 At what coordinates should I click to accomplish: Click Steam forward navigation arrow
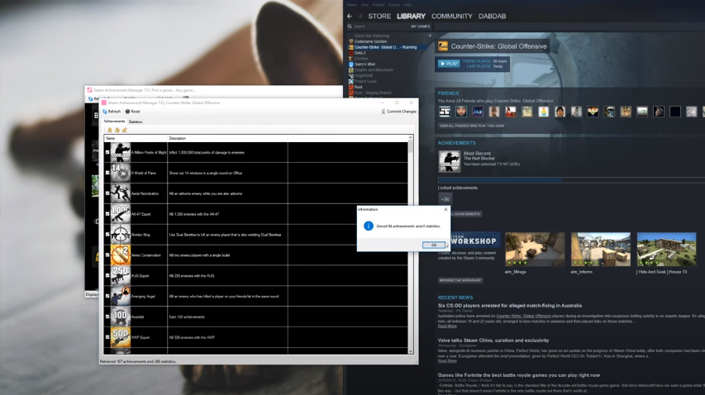[x=360, y=17]
